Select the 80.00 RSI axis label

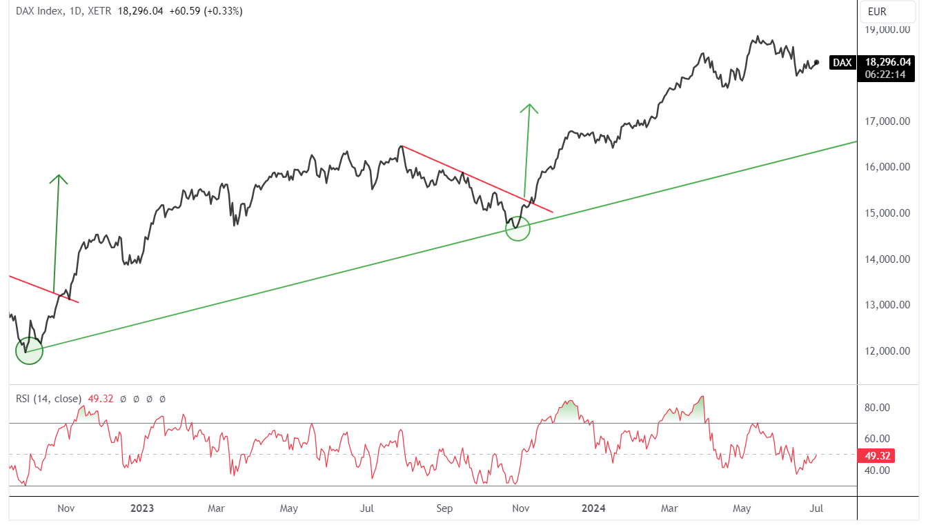pos(878,408)
